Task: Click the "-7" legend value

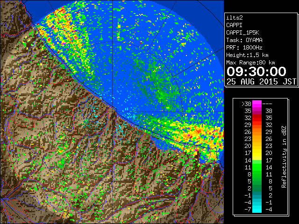Action: 248,210
